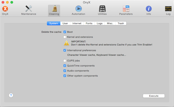Image resolution: width=174 pixels, height=107 pixels.
Task: Open the Utilities section
Action: coord(102,9)
